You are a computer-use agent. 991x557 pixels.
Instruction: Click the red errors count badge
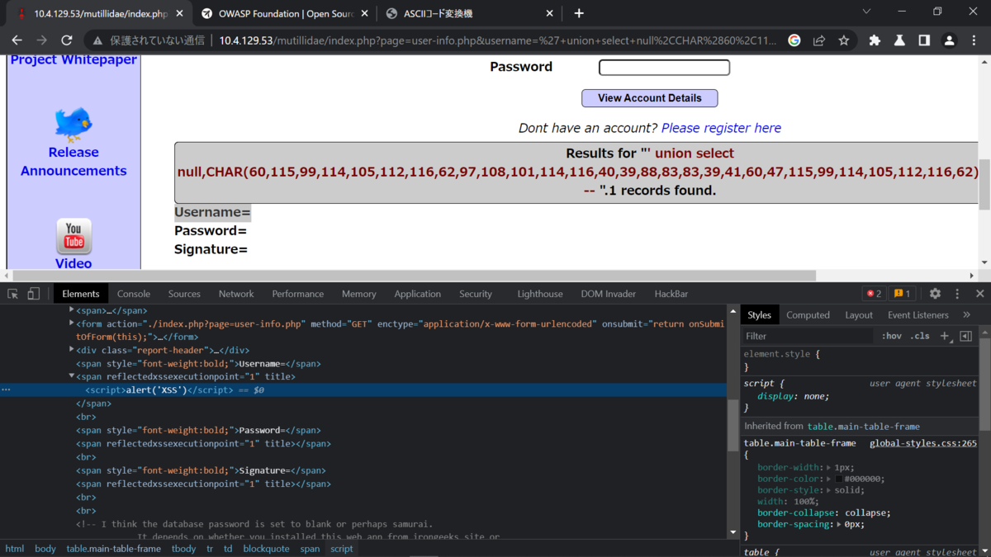click(874, 294)
